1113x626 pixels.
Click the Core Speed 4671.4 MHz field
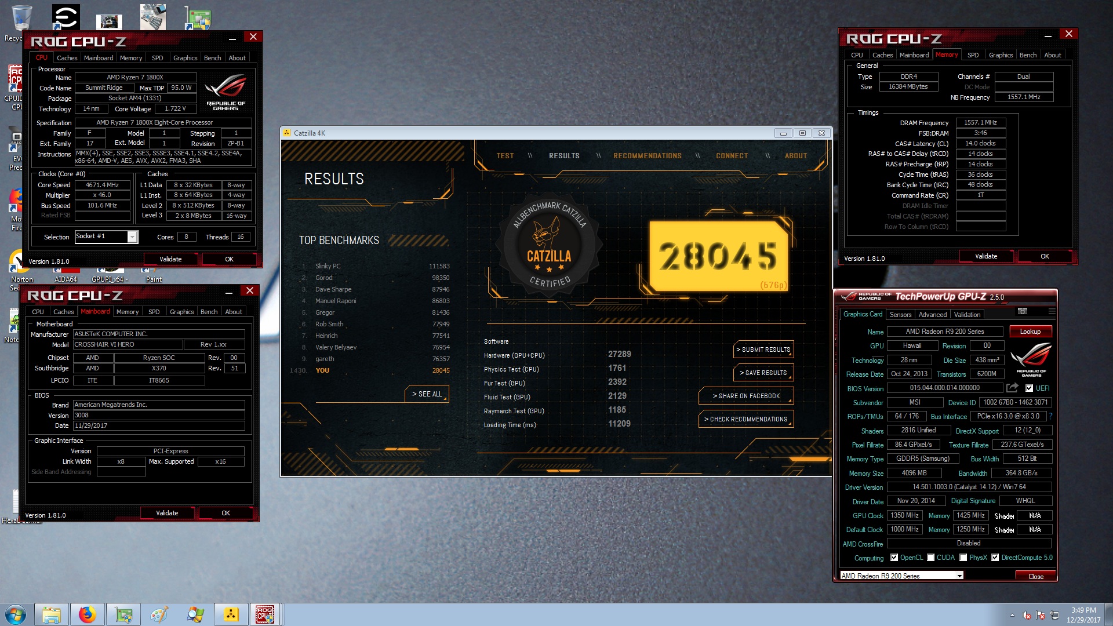tap(102, 185)
